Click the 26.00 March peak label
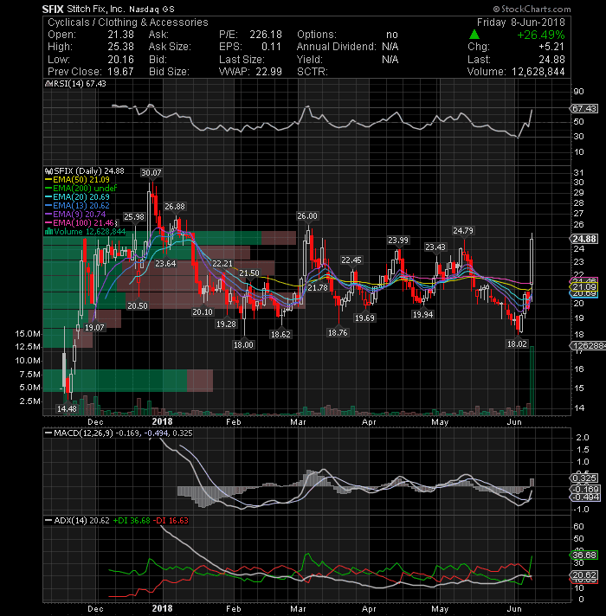606x616 pixels. tap(307, 216)
